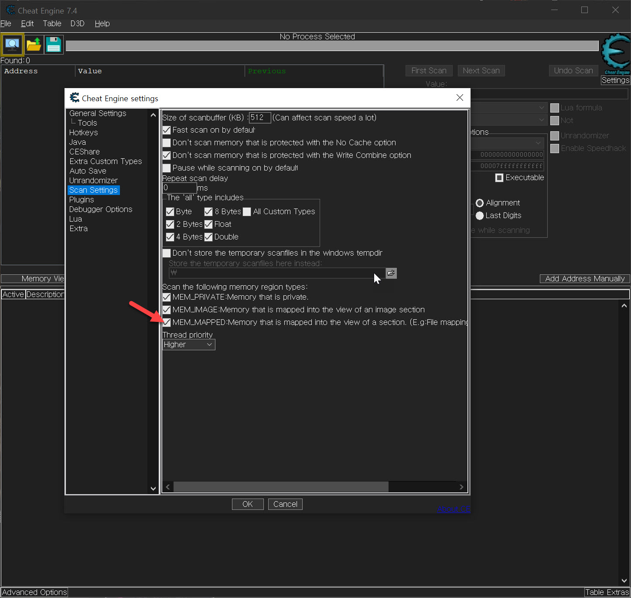Screen dimensions: 631x598
Task: Click the process progress bar in main window
Action: pos(332,46)
